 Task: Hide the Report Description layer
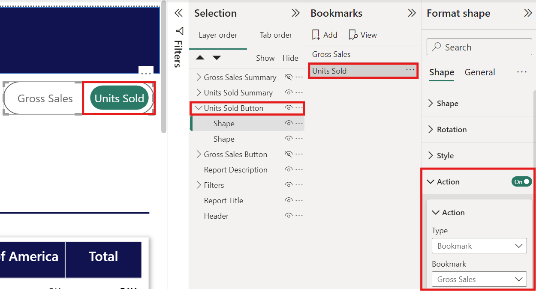tap(289, 170)
